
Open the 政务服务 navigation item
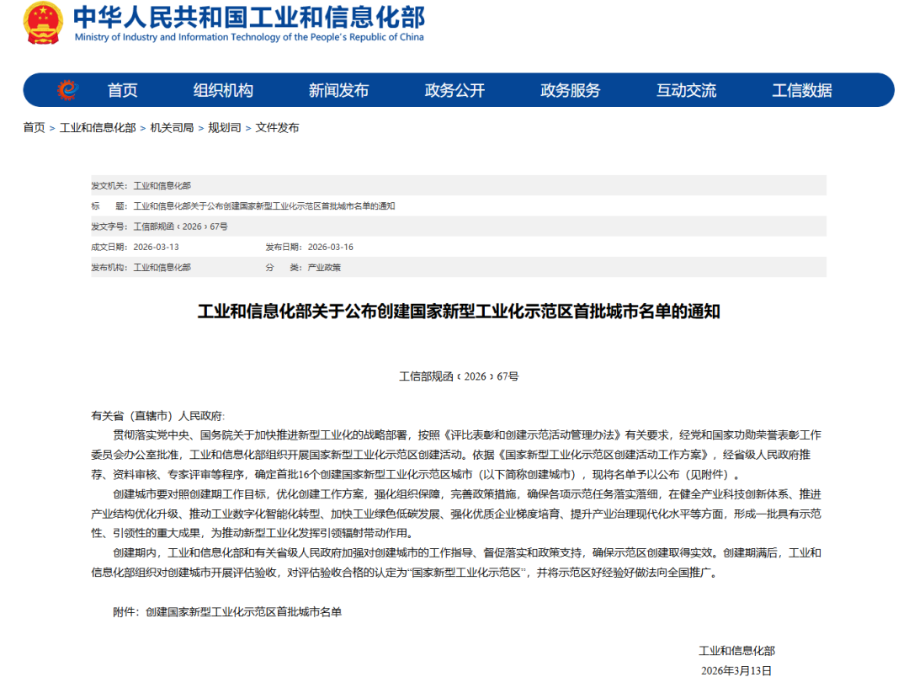(x=571, y=90)
